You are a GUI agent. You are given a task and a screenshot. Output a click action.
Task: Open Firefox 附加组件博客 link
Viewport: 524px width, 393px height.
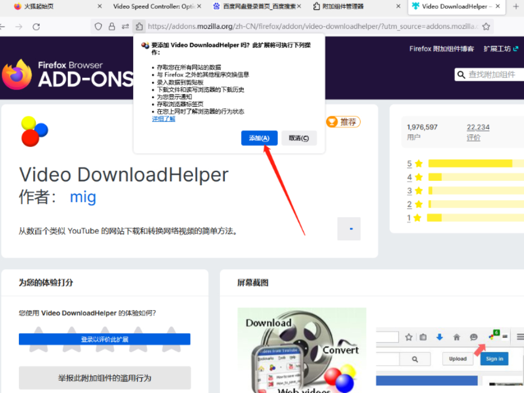[442, 49]
